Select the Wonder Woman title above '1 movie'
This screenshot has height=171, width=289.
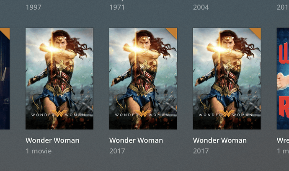52,140
